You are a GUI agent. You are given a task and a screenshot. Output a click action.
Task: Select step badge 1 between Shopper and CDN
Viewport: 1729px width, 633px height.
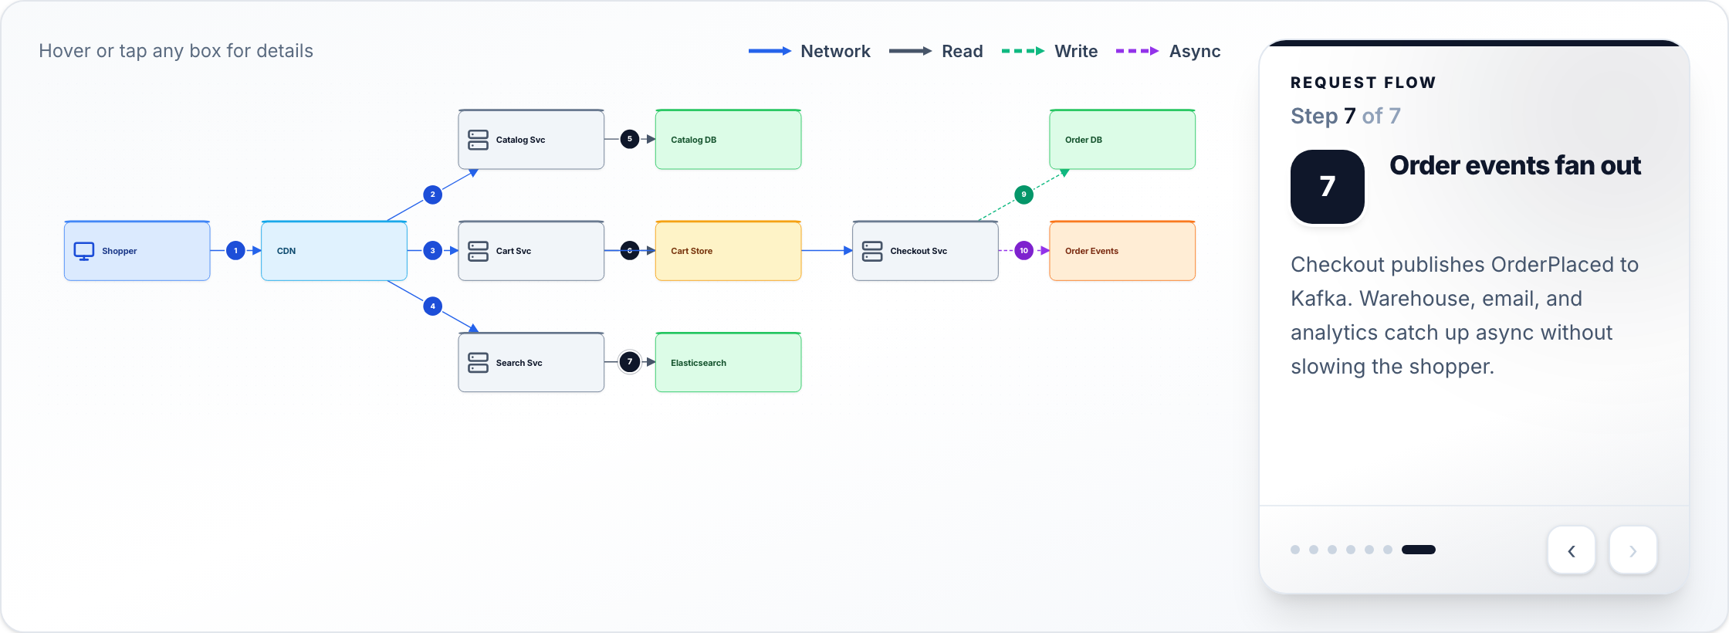[235, 250]
